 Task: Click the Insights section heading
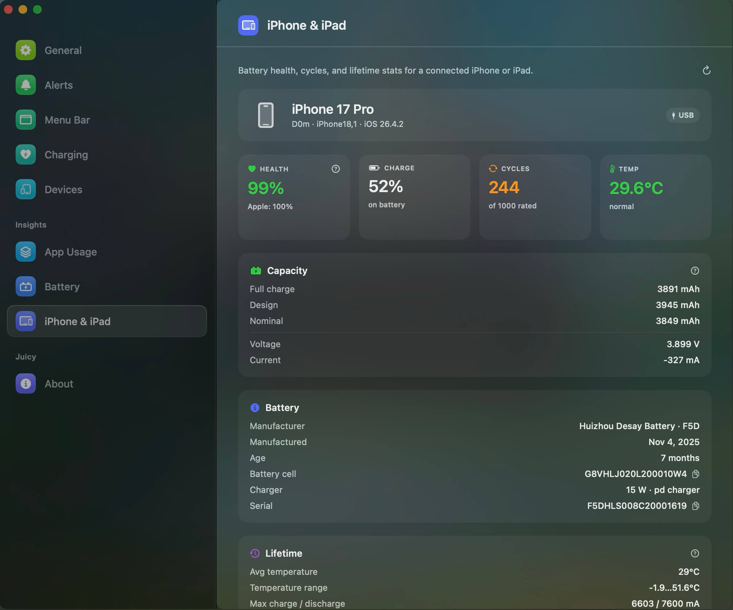[x=31, y=225]
